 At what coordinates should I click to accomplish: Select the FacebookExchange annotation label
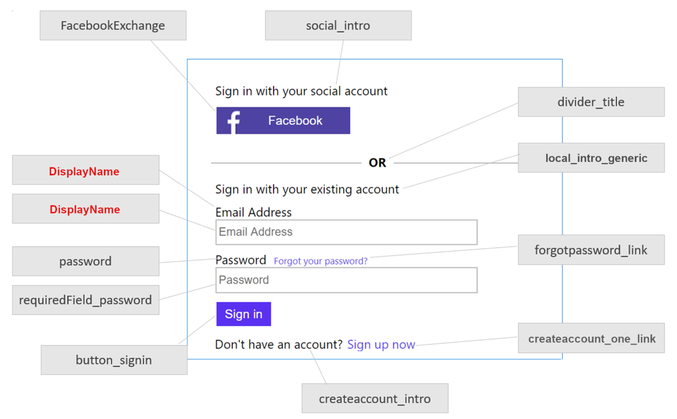click(113, 25)
